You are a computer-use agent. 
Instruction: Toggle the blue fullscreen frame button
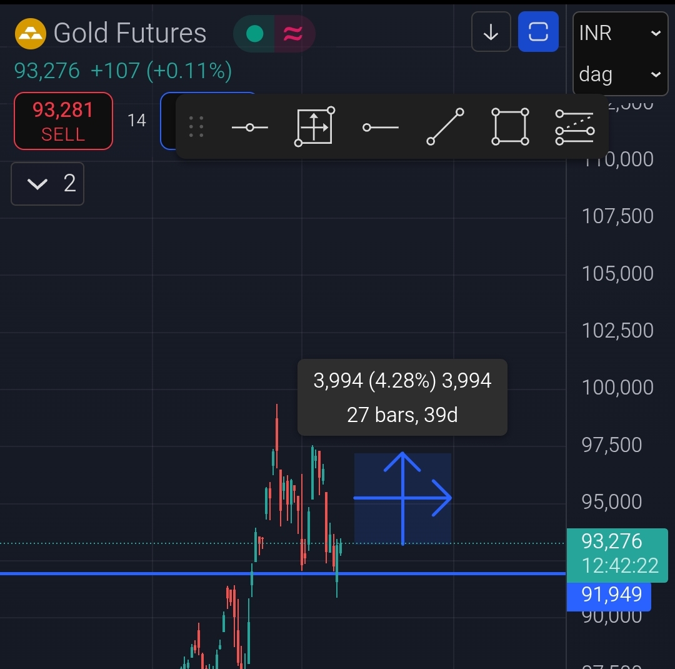538,32
